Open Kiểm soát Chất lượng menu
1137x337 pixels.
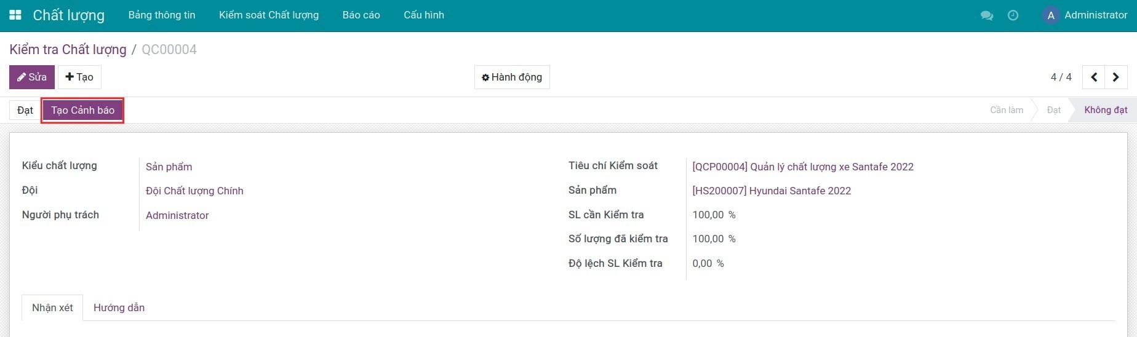tap(269, 15)
